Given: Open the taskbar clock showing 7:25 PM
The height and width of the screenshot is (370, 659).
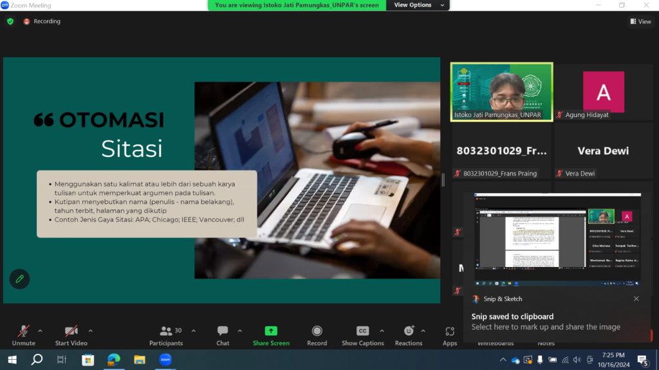Looking at the screenshot, I should (613, 360).
